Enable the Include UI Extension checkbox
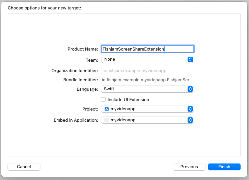 click(104, 99)
